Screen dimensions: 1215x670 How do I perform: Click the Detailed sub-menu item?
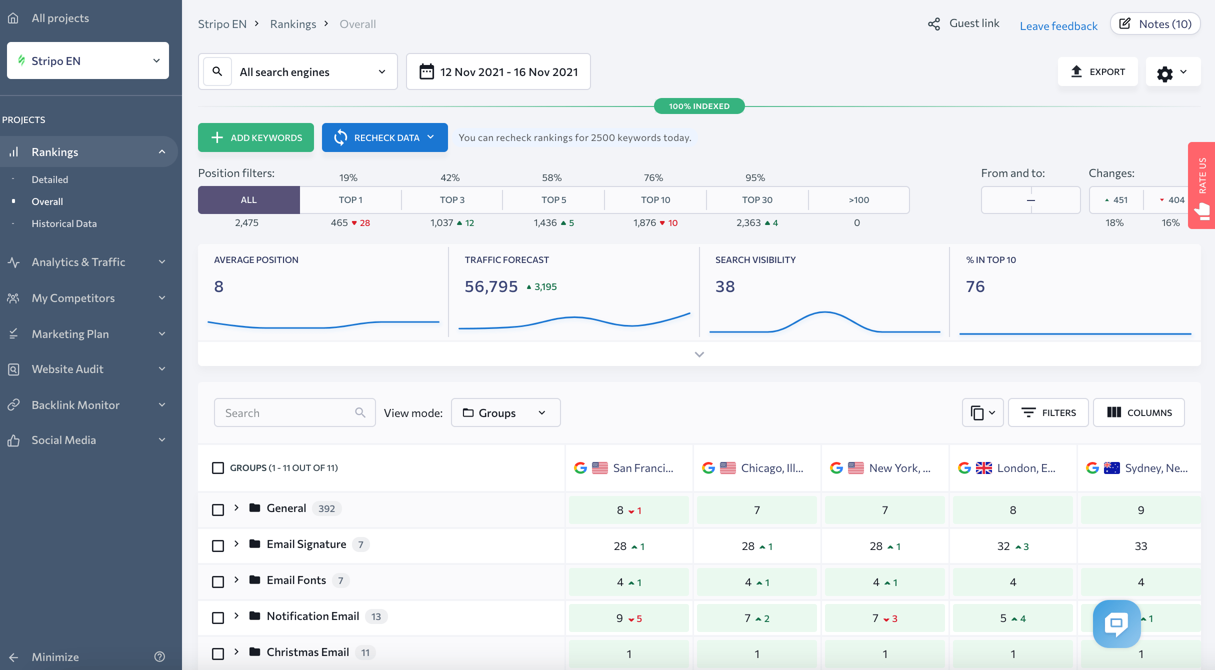[x=49, y=178]
